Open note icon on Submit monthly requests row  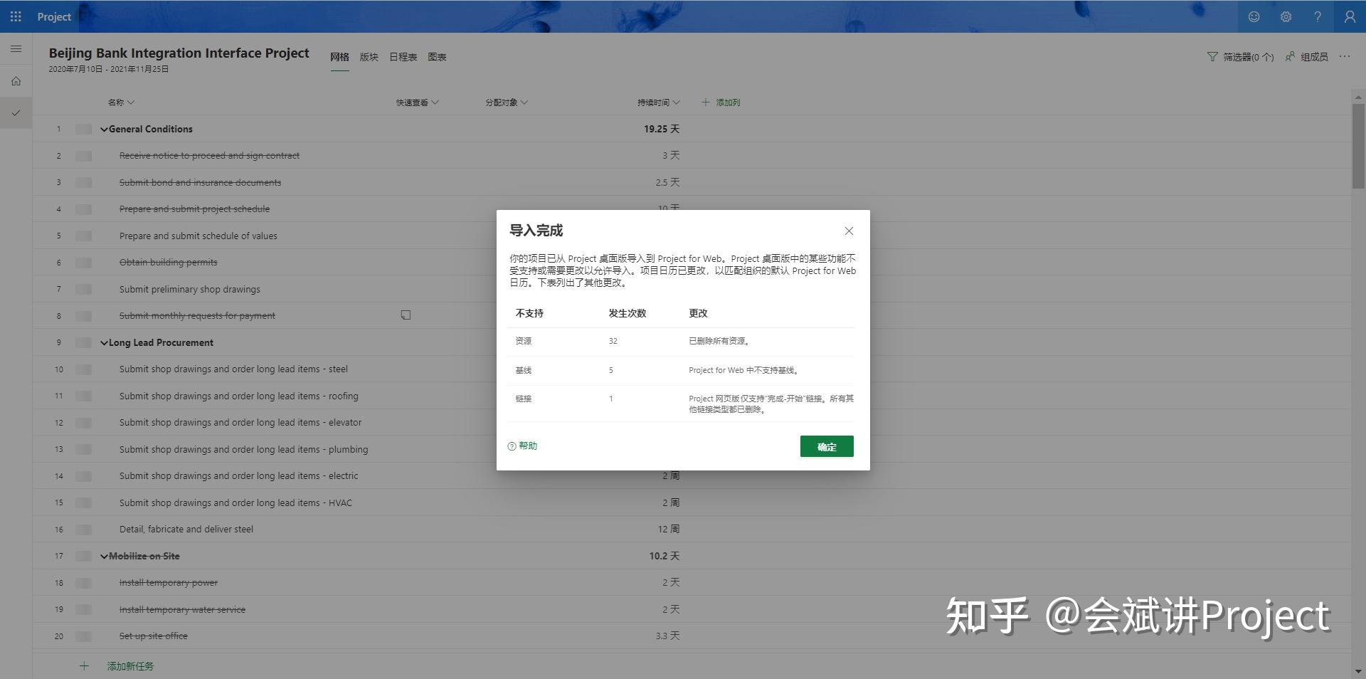click(x=406, y=315)
